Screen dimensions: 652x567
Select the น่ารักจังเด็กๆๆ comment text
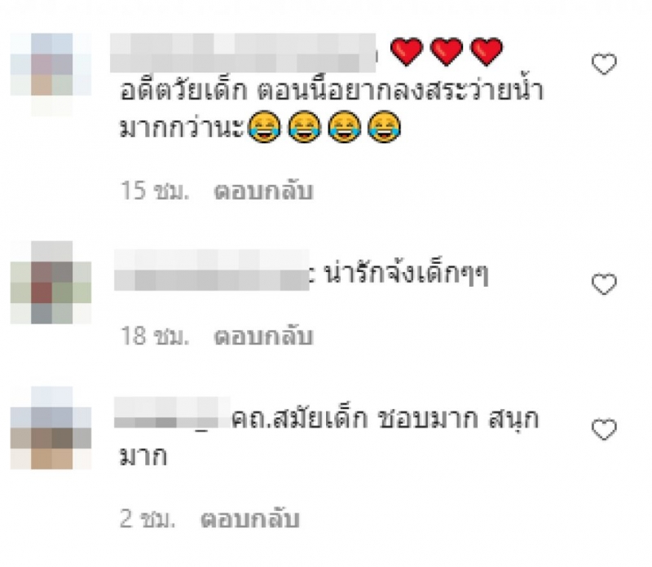406,275
